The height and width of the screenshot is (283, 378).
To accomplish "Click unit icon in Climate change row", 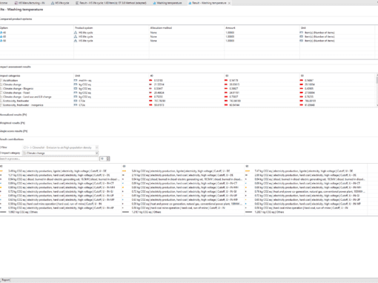I will (76, 84).
